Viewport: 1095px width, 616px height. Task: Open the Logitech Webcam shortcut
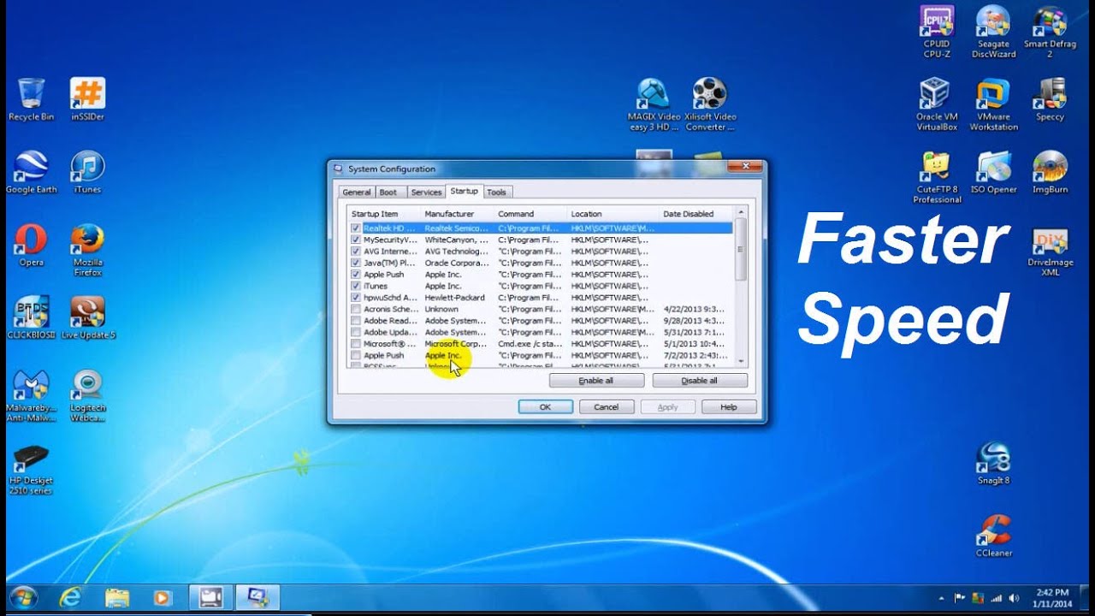87,396
